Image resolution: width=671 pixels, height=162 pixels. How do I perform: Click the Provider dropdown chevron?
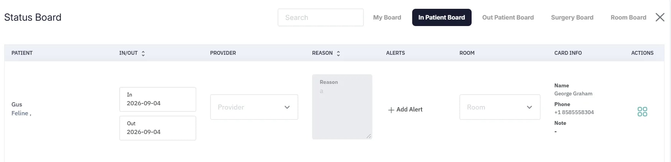[x=287, y=107]
